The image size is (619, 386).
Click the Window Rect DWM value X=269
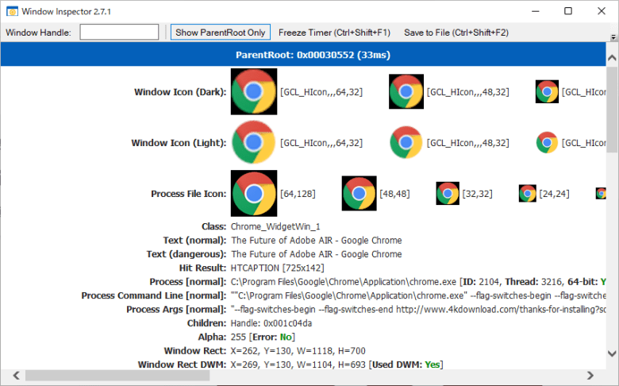click(336, 365)
